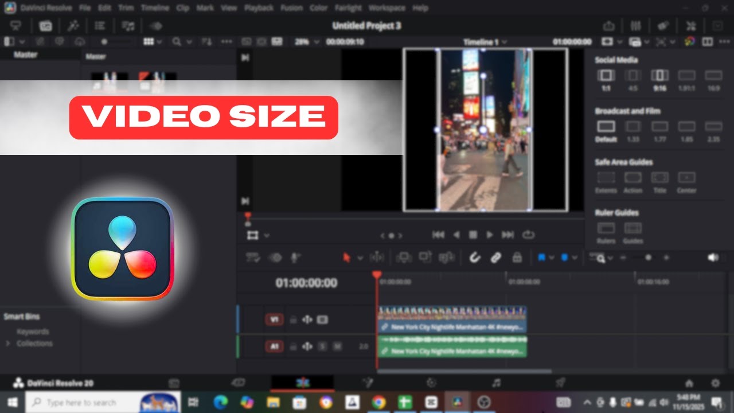Image resolution: width=734 pixels, height=413 pixels.
Task: Open Google Chrome from the Windows taskbar
Action: (378, 402)
